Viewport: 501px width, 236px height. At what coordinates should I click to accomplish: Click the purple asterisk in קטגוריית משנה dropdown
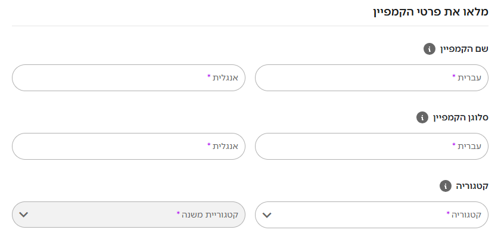coord(178,213)
